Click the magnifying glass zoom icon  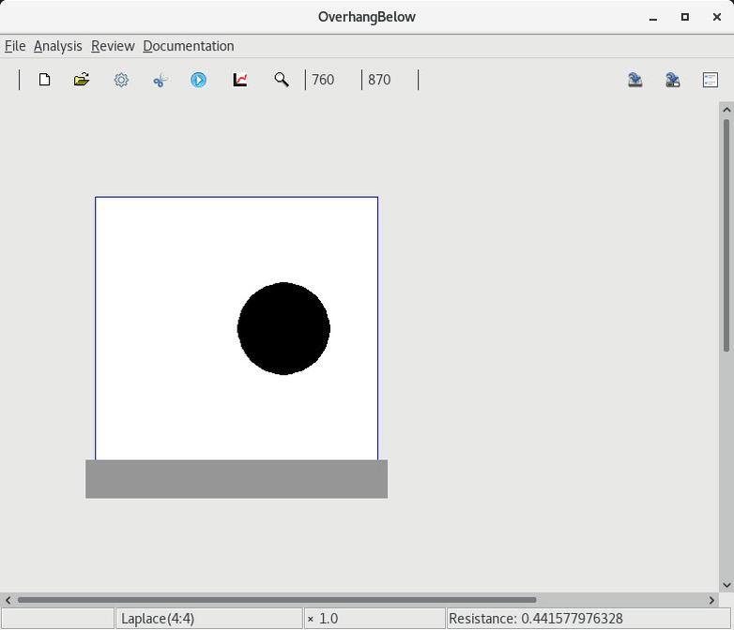(x=281, y=80)
